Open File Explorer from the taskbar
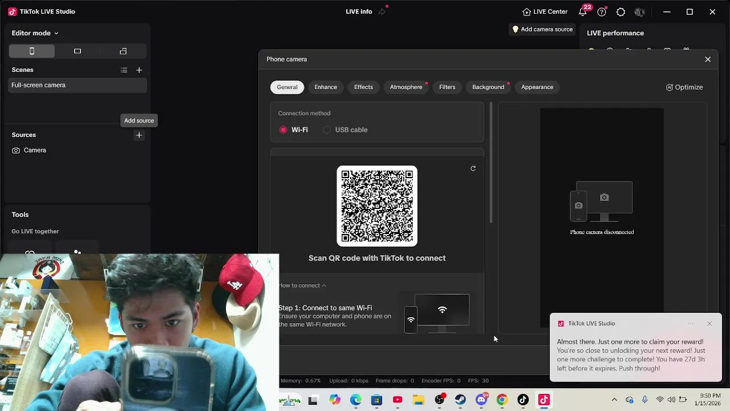Screen dimensions: 730x411 coord(419,400)
